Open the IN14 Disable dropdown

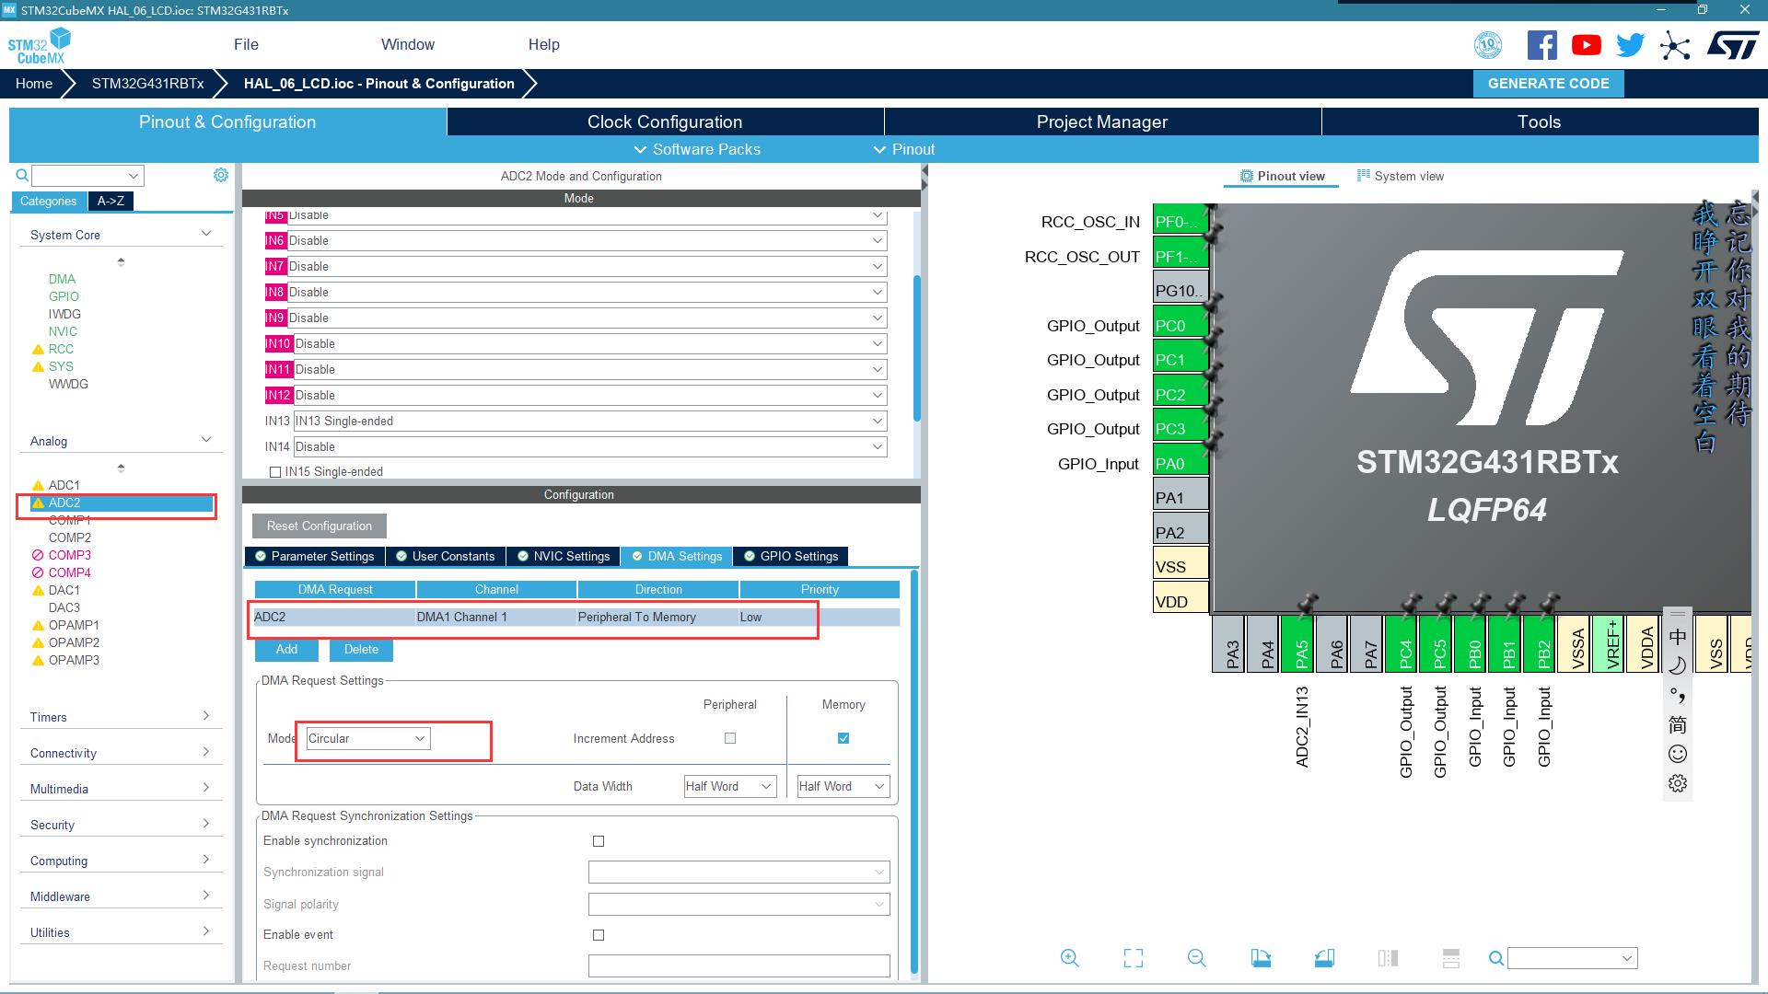tap(590, 446)
